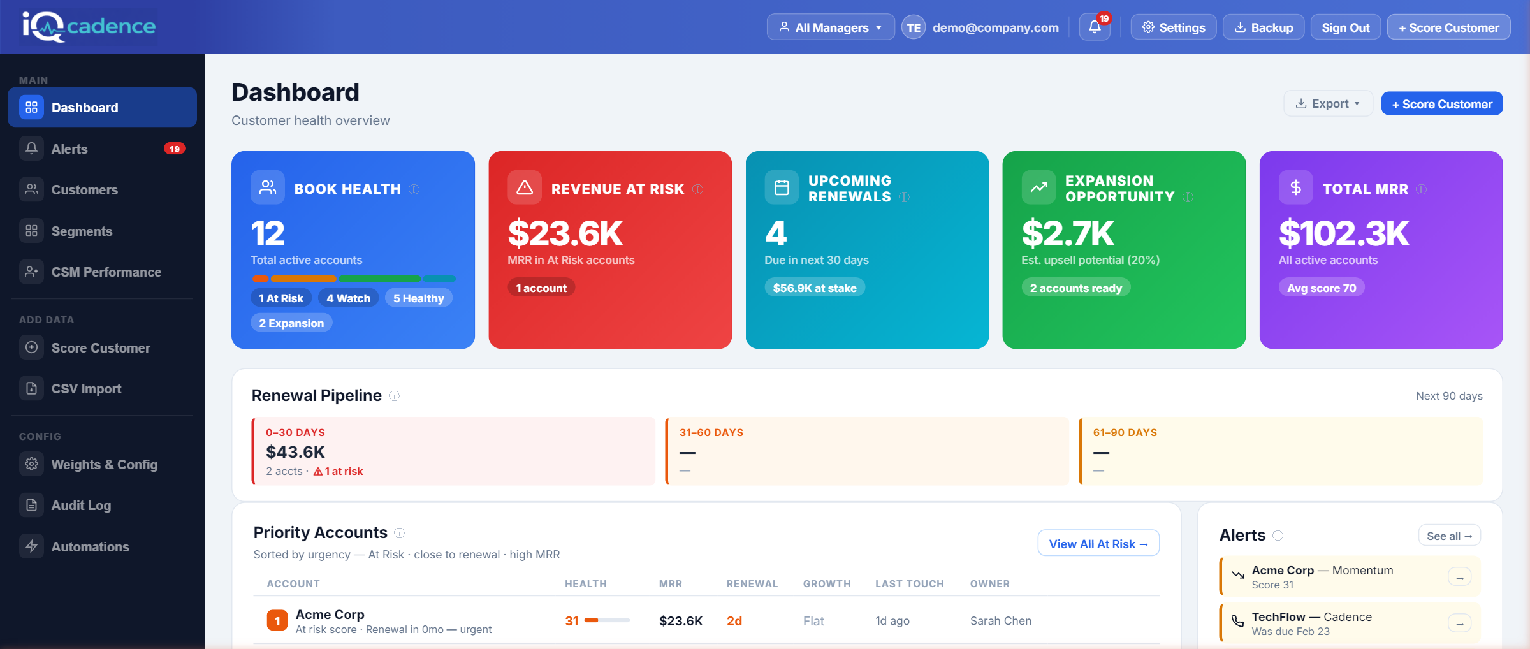Viewport: 1530px width, 649px height.
Task: Click the Renewal Pipeline info icon
Action: pos(395,395)
